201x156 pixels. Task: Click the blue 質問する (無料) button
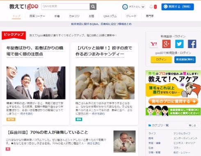coord(178,7)
